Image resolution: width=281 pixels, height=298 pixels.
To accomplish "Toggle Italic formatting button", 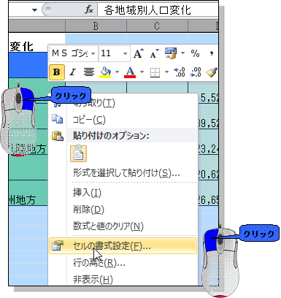I will (x=72, y=72).
